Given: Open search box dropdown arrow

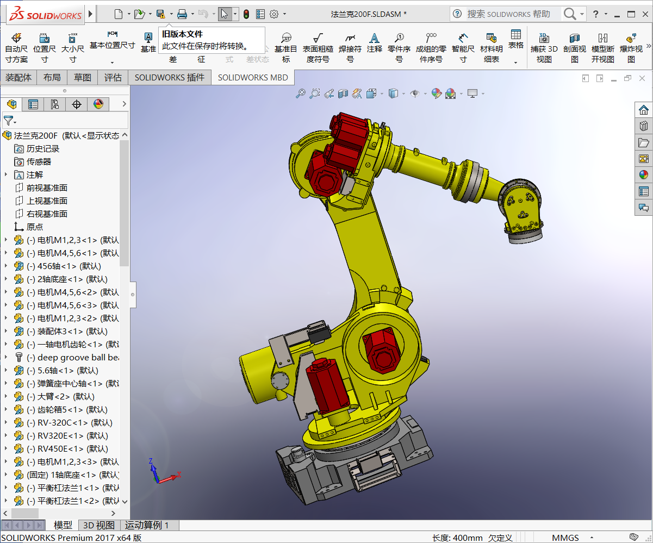Looking at the screenshot, I should pos(582,14).
